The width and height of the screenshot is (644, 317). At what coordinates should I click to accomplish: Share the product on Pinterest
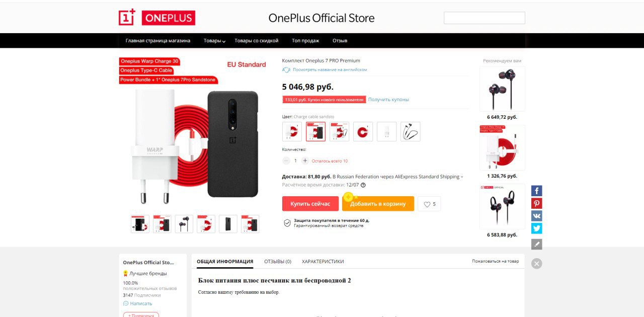[x=537, y=203]
